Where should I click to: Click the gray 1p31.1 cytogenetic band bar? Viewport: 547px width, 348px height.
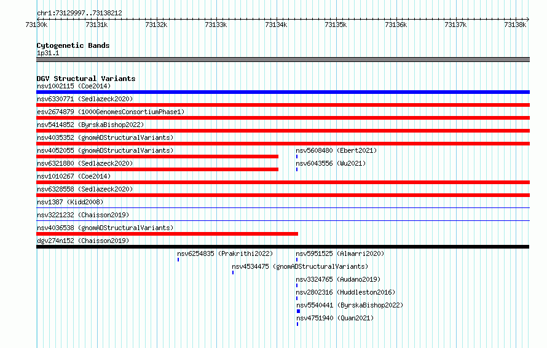click(283, 60)
